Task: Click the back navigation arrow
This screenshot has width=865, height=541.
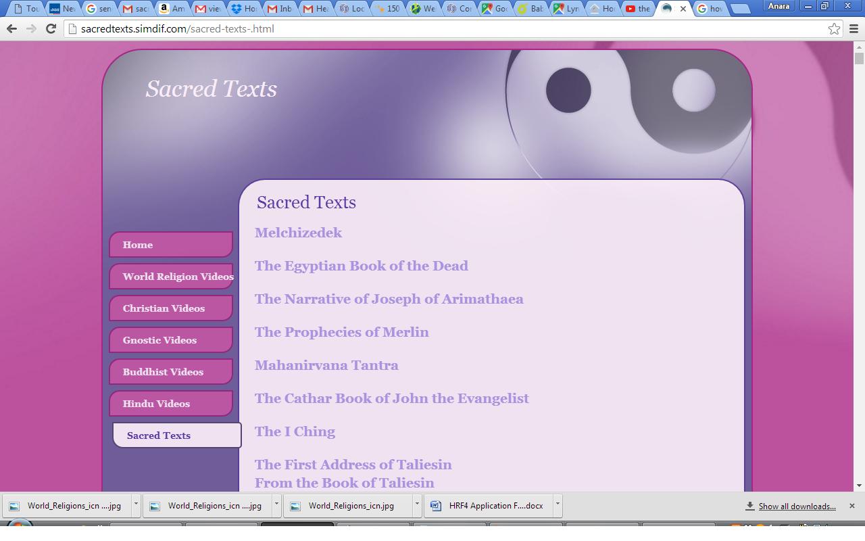Action: coord(12,28)
